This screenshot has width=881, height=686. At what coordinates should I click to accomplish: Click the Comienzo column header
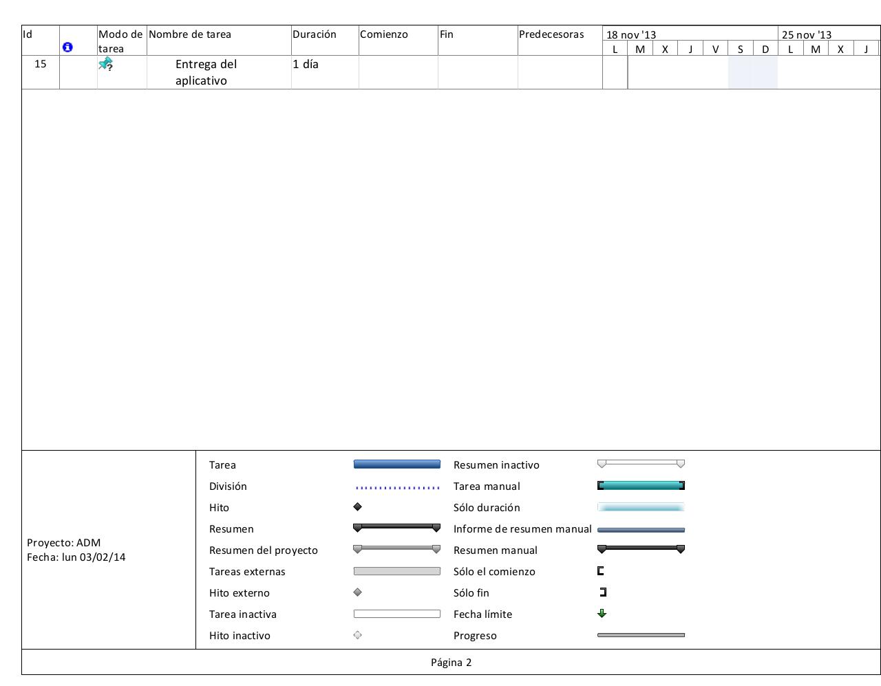point(384,34)
